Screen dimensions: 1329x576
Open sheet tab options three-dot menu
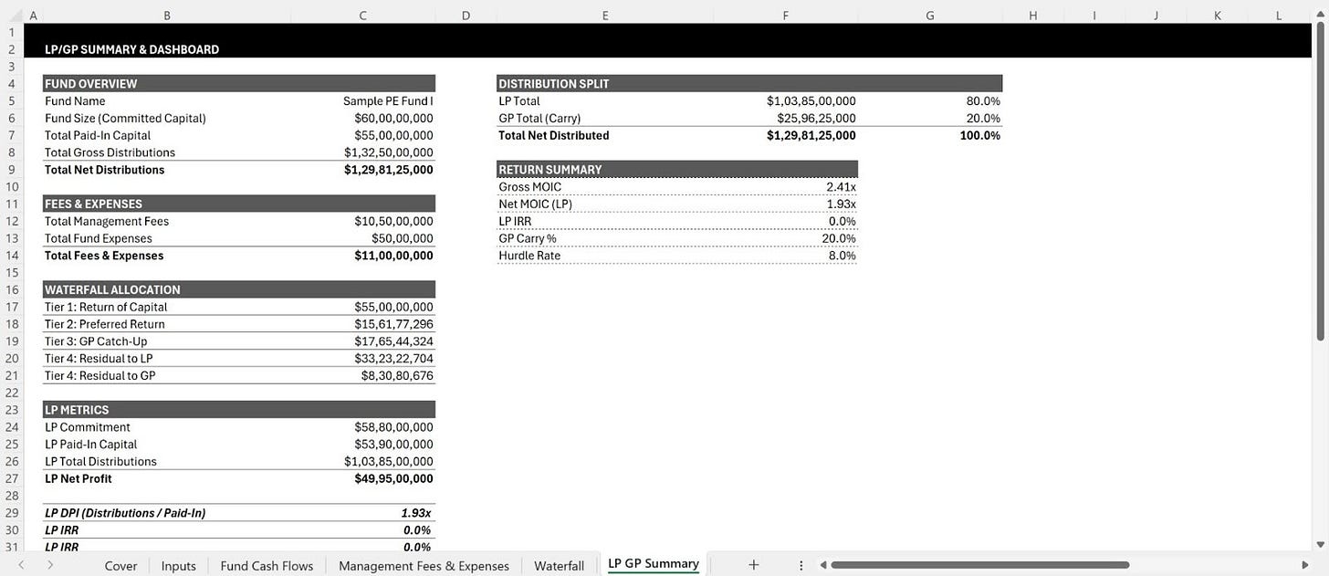click(x=801, y=566)
